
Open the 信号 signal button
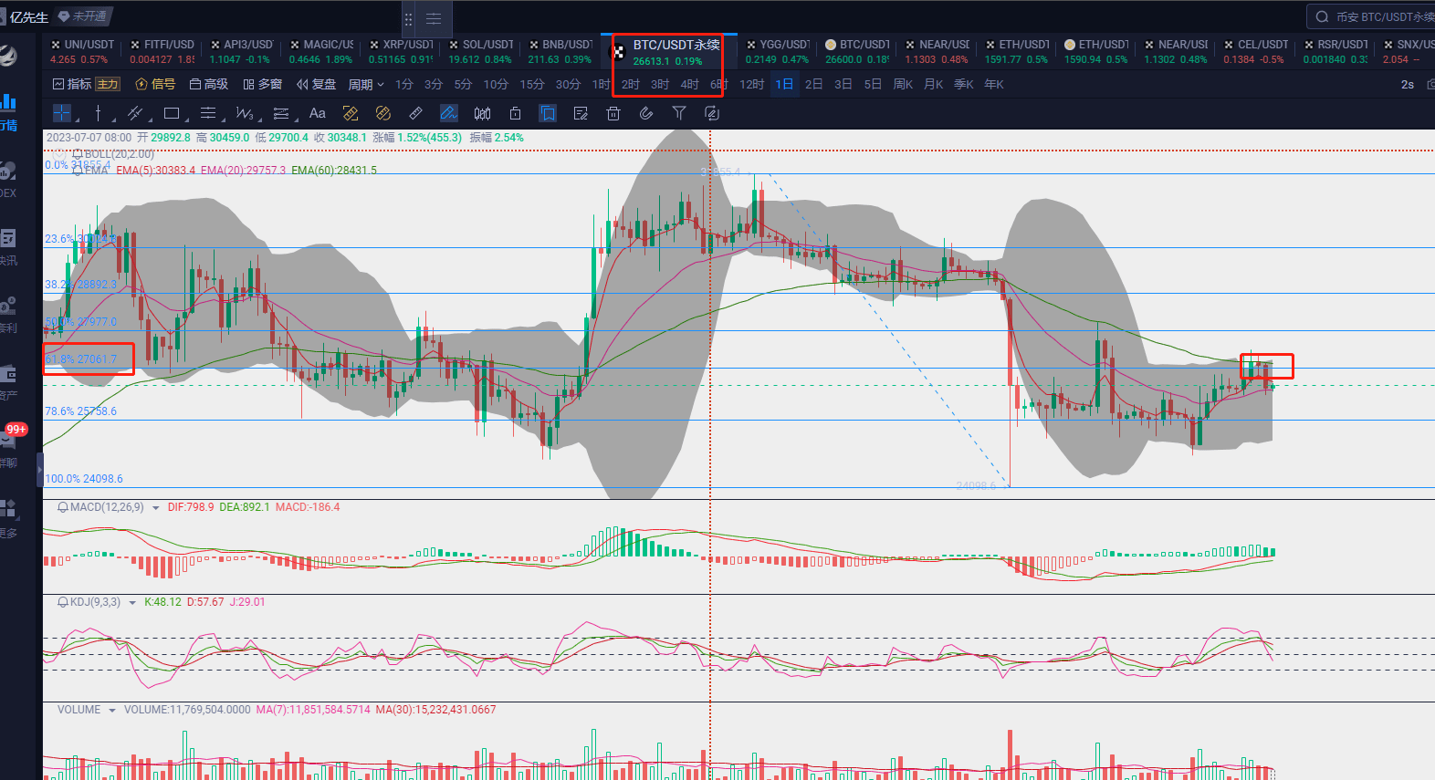click(x=155, y=84)
